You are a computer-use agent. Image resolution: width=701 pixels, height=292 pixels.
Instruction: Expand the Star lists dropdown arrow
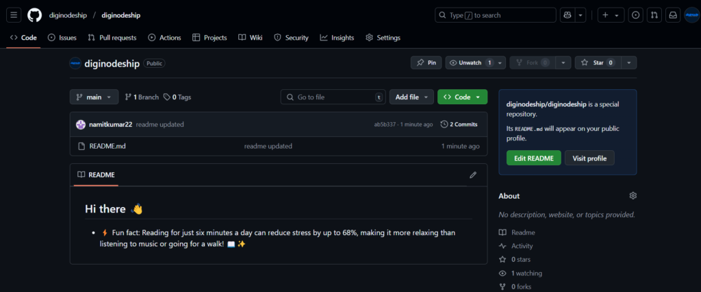pyautogui.click(x=628, y=62)
